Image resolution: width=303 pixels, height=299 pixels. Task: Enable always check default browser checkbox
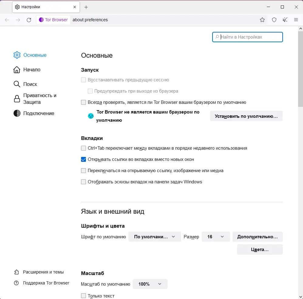coord(83,102)
